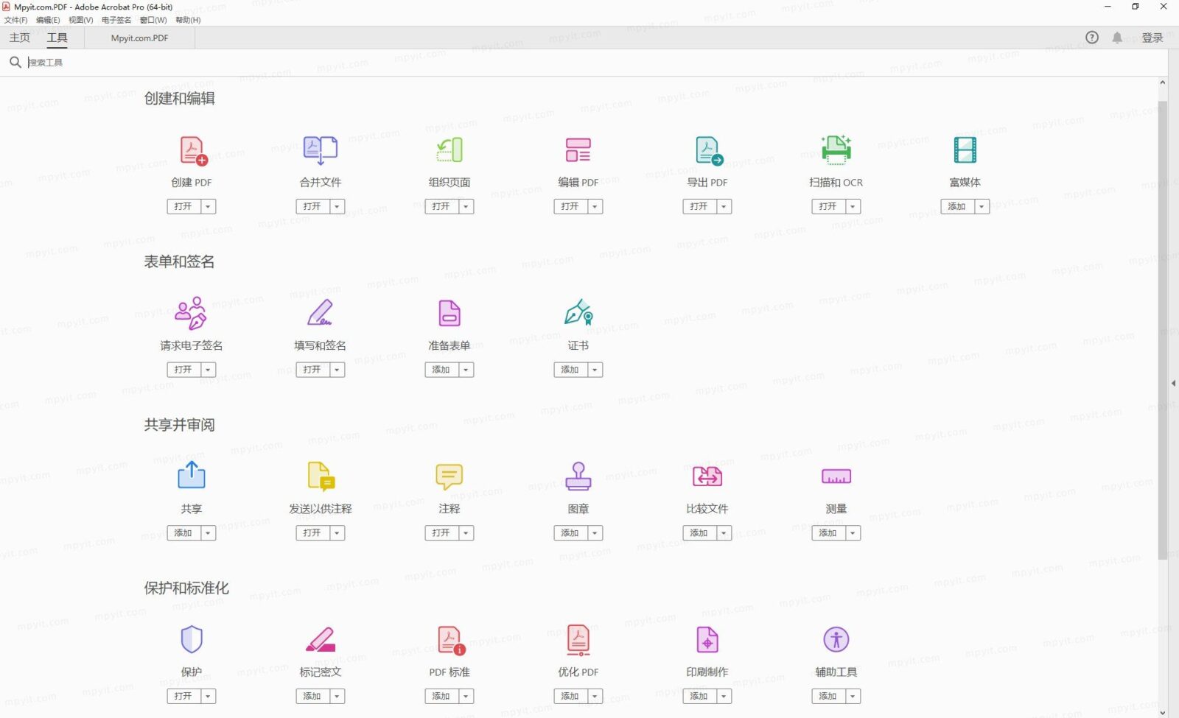Select the 标记密文 redact icon
The image size is (1179, 718).
pos(321,639)
